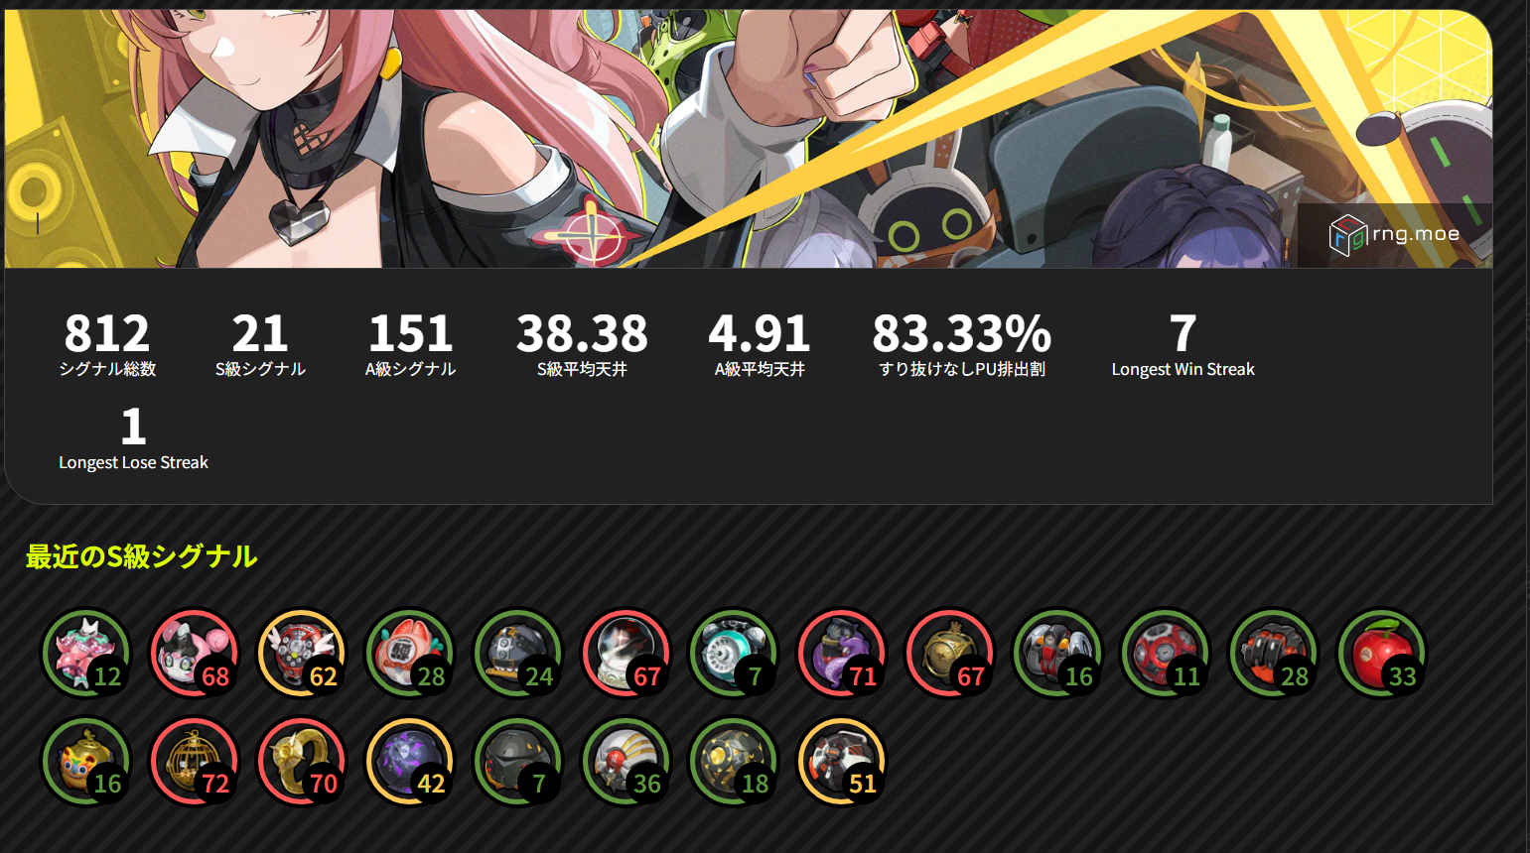Select the purple orb signal icon showing 42
This screenshot has width=1530, height=853.
point(410,761)
